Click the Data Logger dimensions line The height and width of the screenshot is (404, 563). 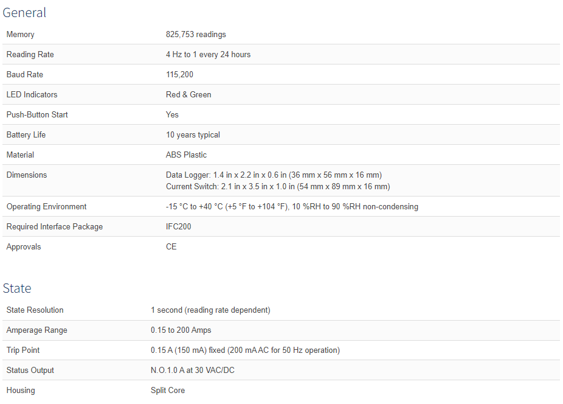click(274, 175)
